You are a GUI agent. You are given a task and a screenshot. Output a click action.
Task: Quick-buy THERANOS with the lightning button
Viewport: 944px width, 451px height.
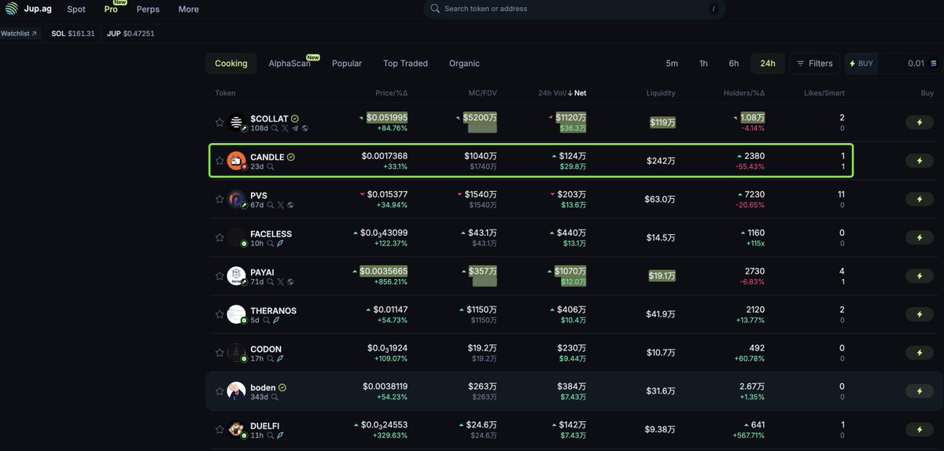tap(920, 314)
